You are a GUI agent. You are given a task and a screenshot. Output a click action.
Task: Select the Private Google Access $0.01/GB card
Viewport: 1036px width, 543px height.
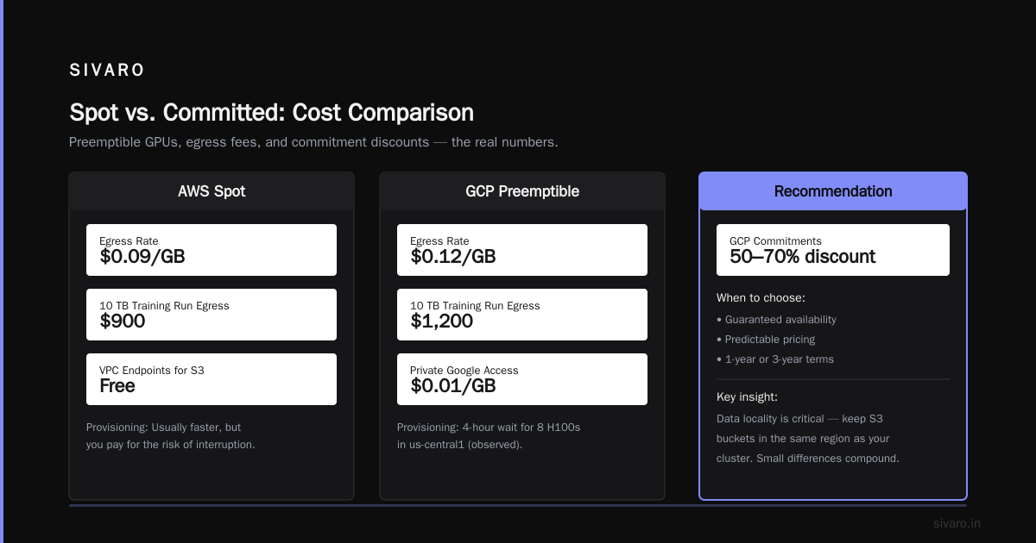pos(522,379)
